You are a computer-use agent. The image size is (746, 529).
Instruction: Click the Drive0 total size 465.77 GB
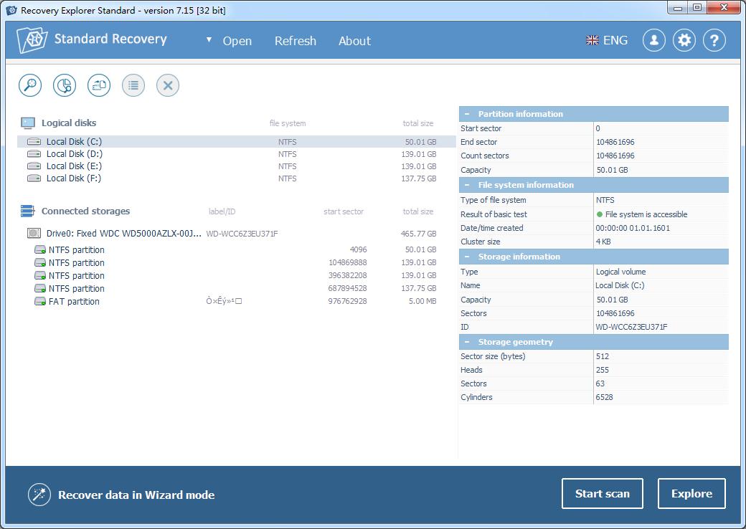pos(419,234)
